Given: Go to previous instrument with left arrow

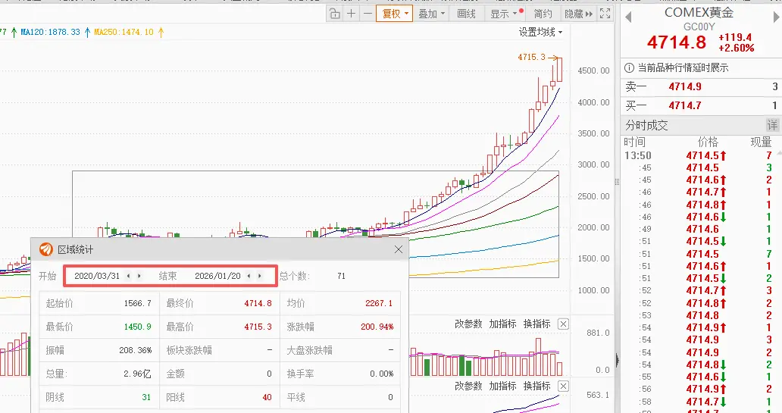Looking at the screenshot, I should coord(628,17).
